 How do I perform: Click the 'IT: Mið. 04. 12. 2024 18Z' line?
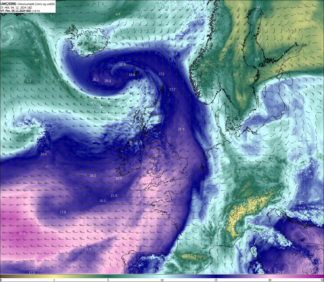tap(16, 8)
